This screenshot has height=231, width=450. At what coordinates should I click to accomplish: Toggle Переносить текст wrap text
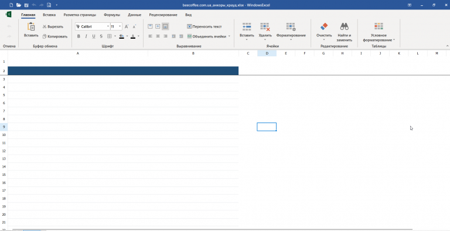[204, 26]
